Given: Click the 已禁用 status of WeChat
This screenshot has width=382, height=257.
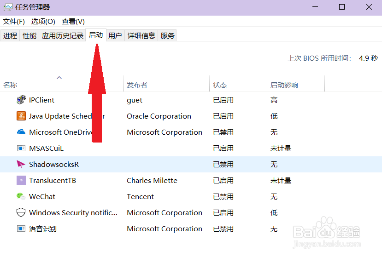Looking at the screenshot, I should [223, 196].
